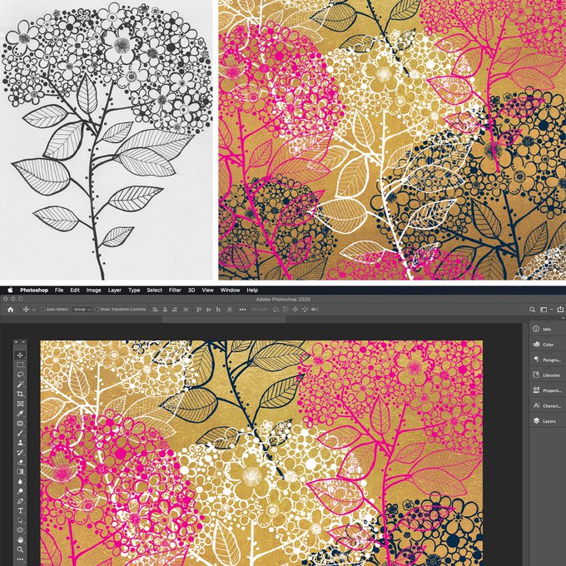Open the Filter menu
Image resolution: width=566 pixels, height=566 pixels.
pos(175,290)
